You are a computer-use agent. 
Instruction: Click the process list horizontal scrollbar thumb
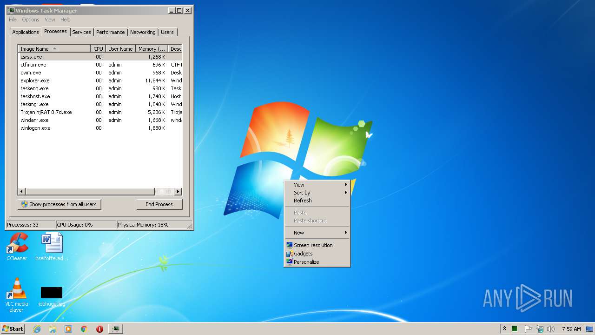click(x=90, y=192)
